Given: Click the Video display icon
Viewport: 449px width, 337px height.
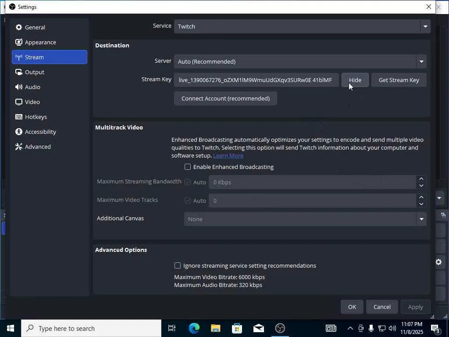Looking at the screenshot, I should tap(18, 102).
